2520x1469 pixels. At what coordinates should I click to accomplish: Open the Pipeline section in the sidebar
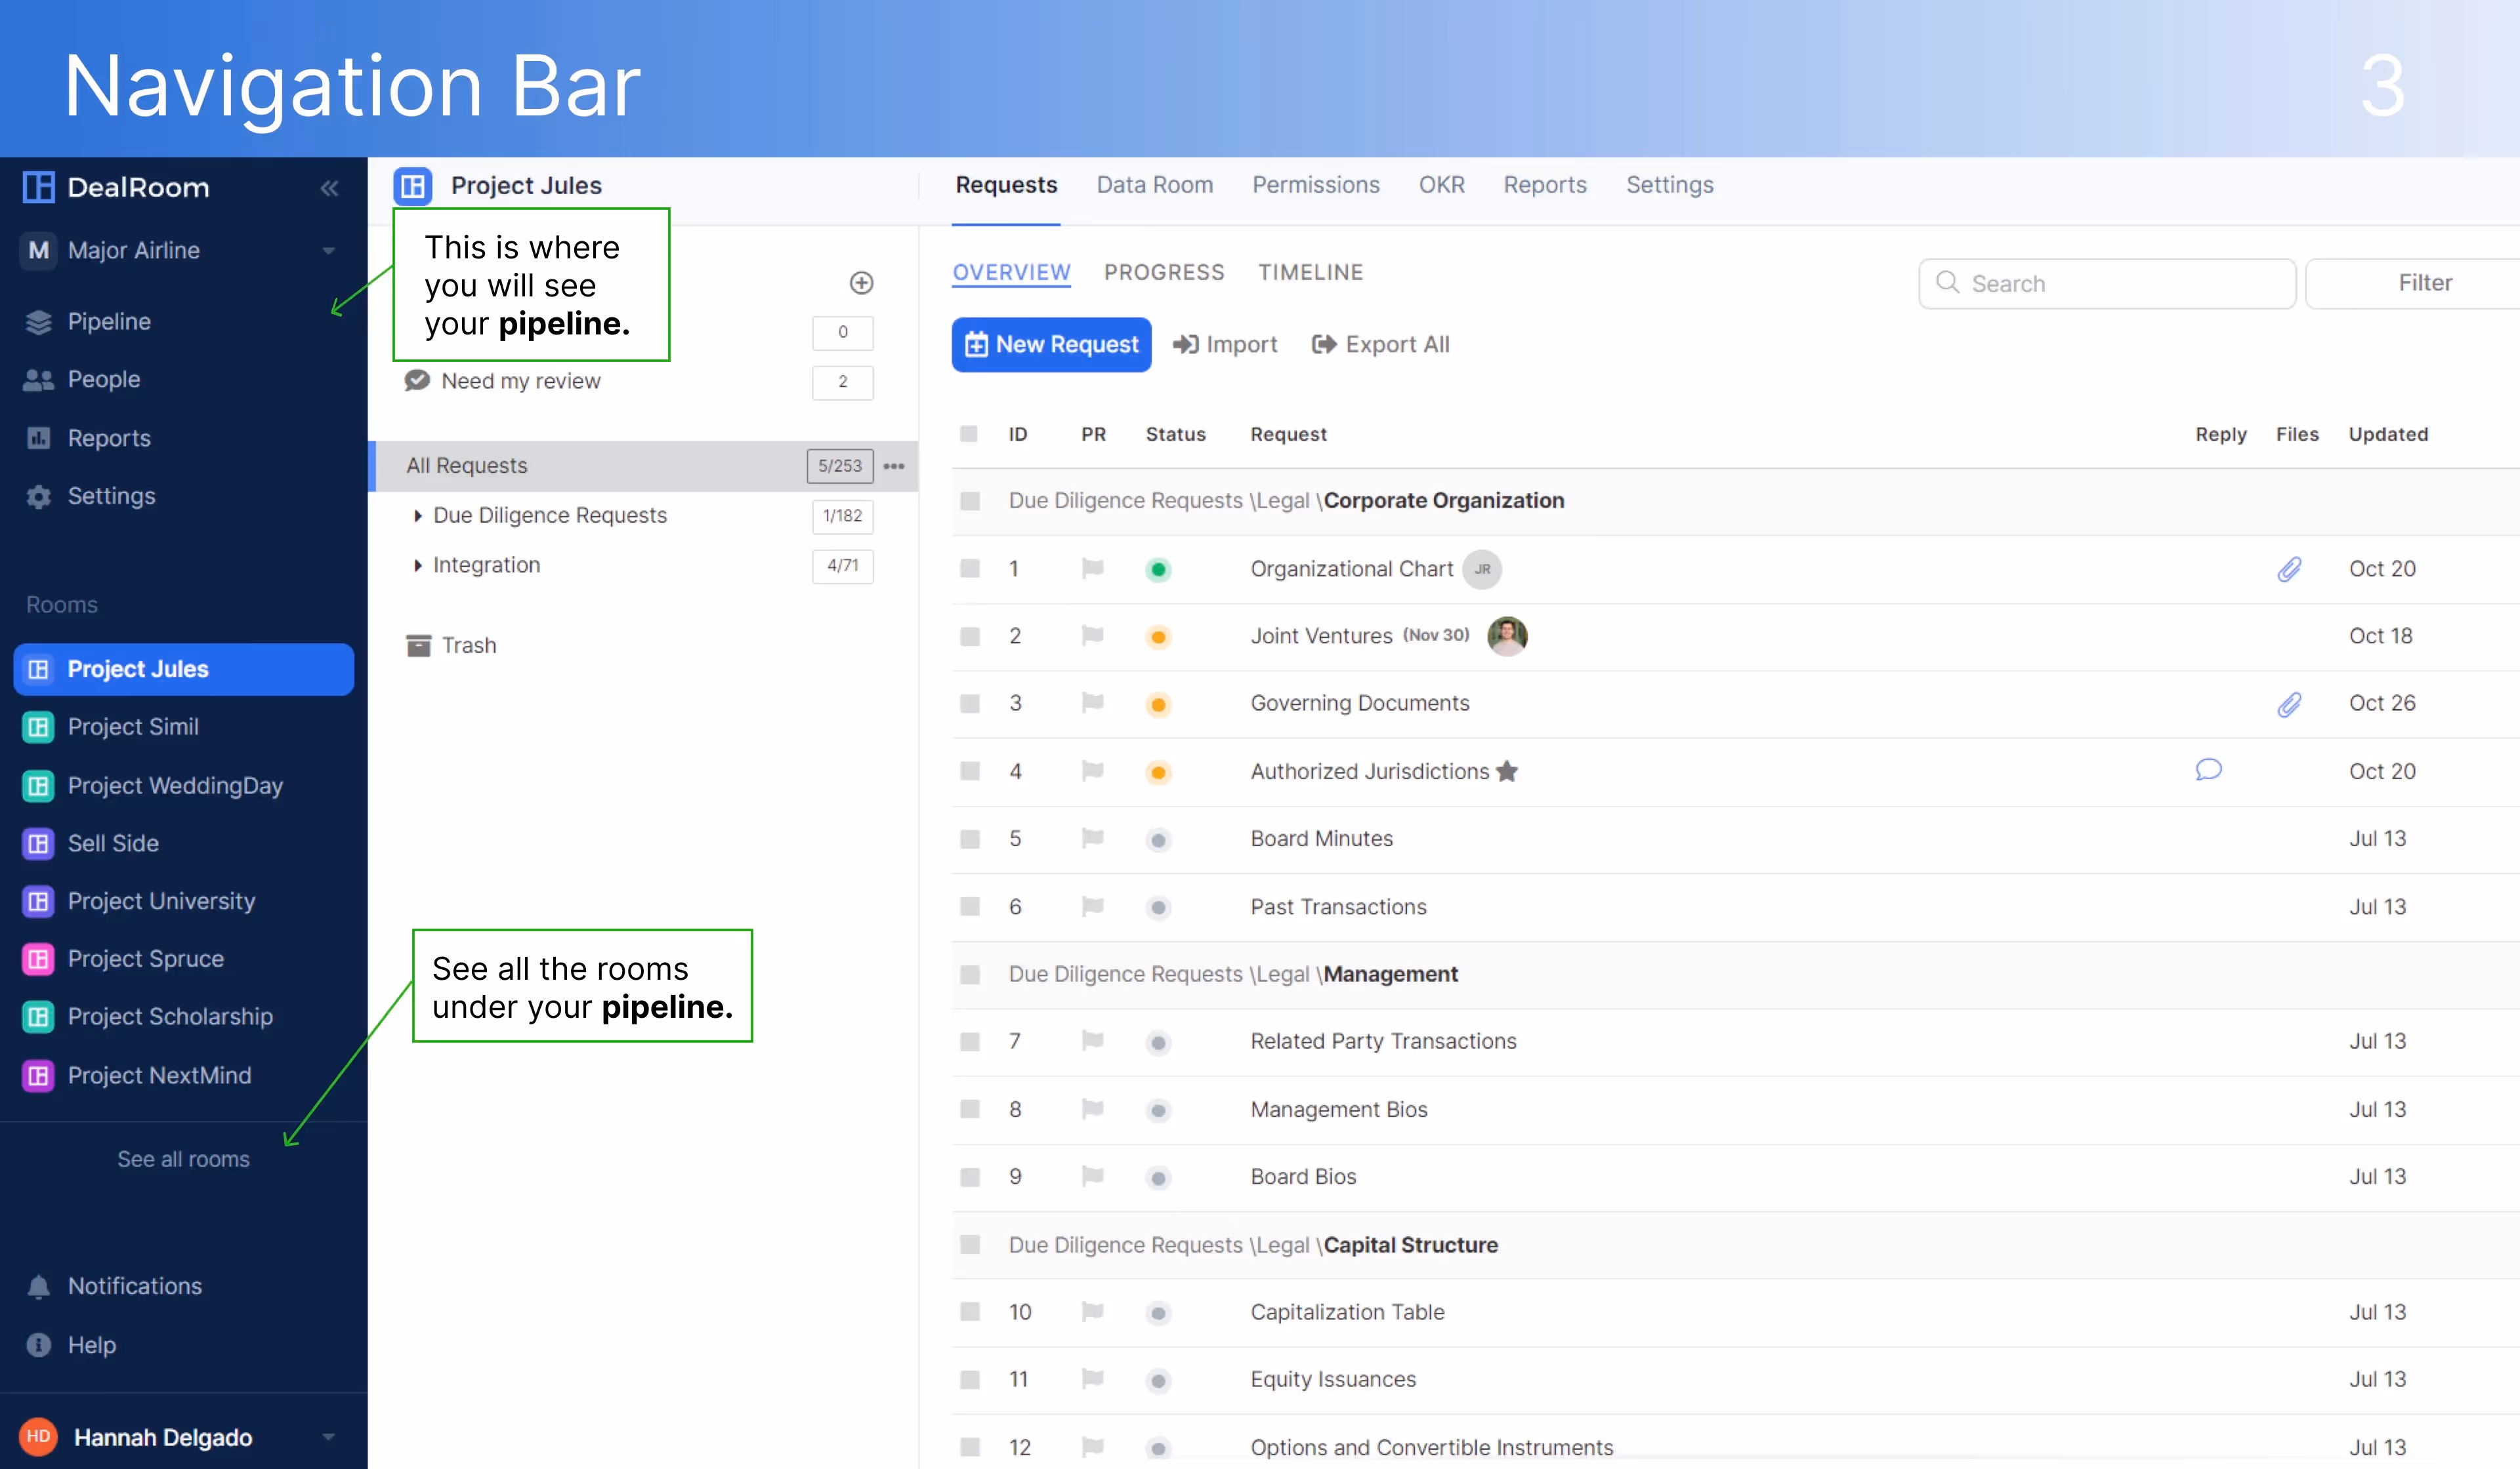click(x=109, y=322)
